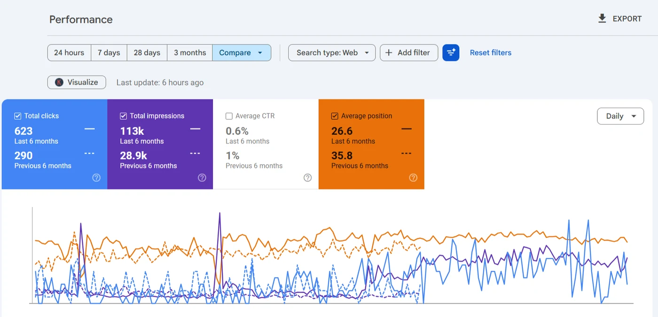
Task: Click the Visualize button
Action: tap(77, 82)
